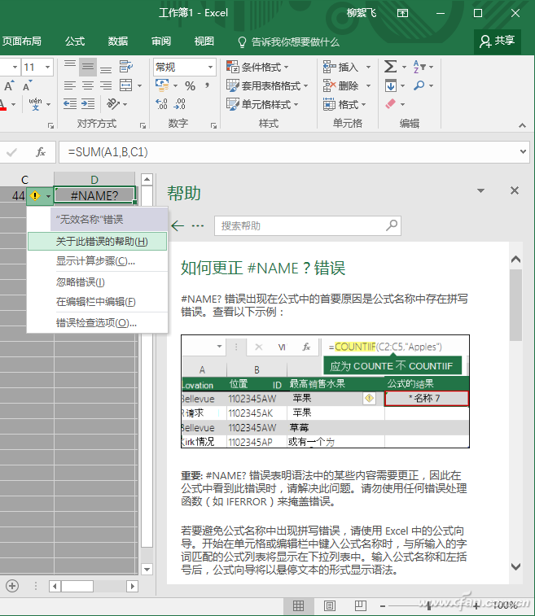
Task: Select 关于此错误的帮助 in the error menu
Action: [97, 241]
